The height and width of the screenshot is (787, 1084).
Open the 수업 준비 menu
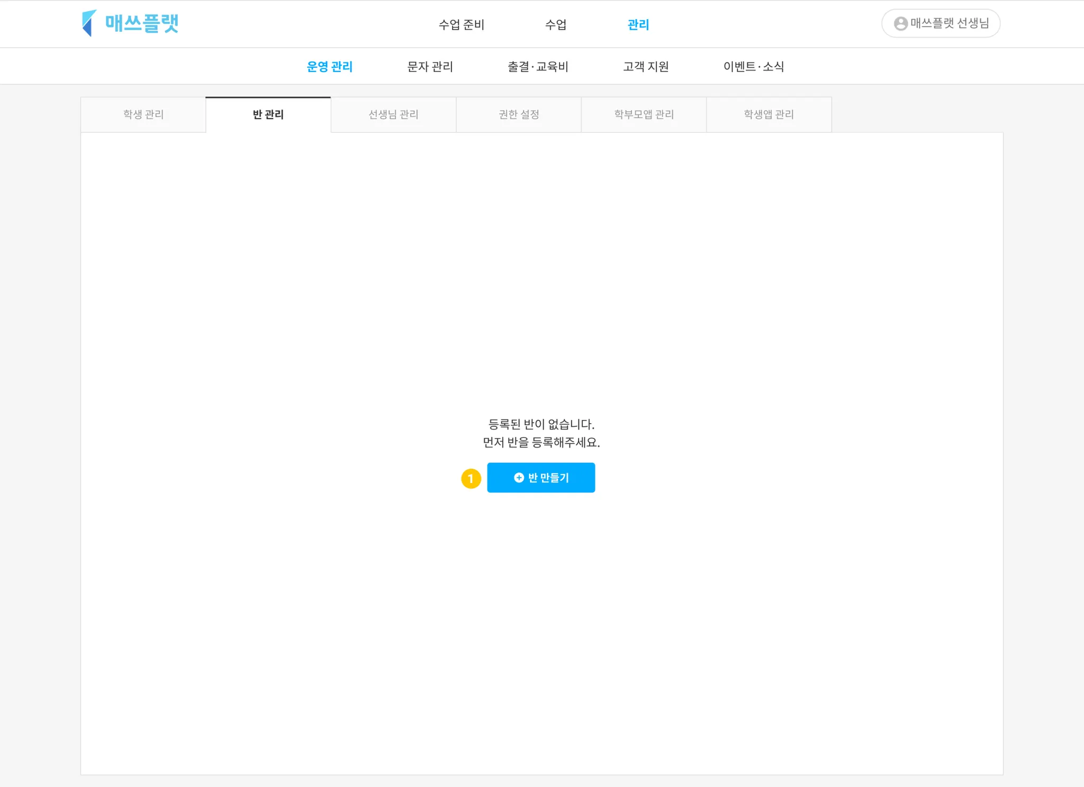pos(461,24)
